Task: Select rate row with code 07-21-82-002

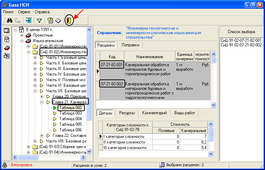Action: [x=112, y=84]
